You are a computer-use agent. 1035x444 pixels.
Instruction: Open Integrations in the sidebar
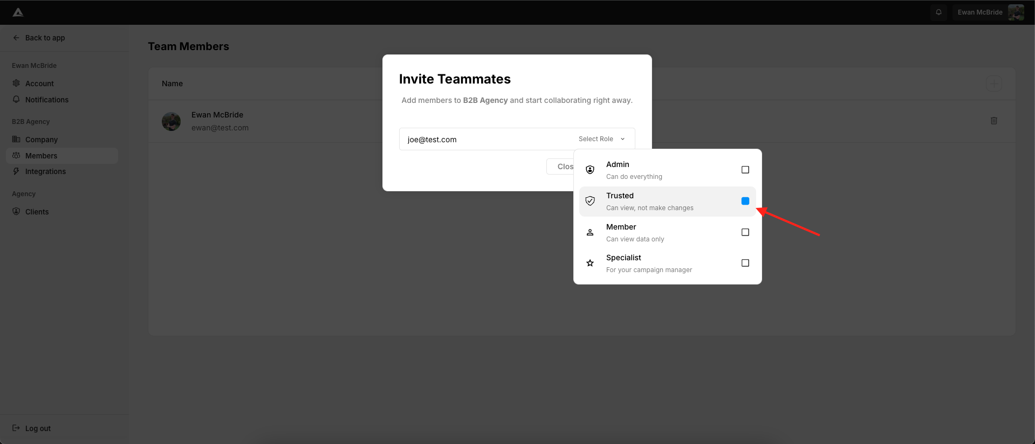click(x=45, y=171)
